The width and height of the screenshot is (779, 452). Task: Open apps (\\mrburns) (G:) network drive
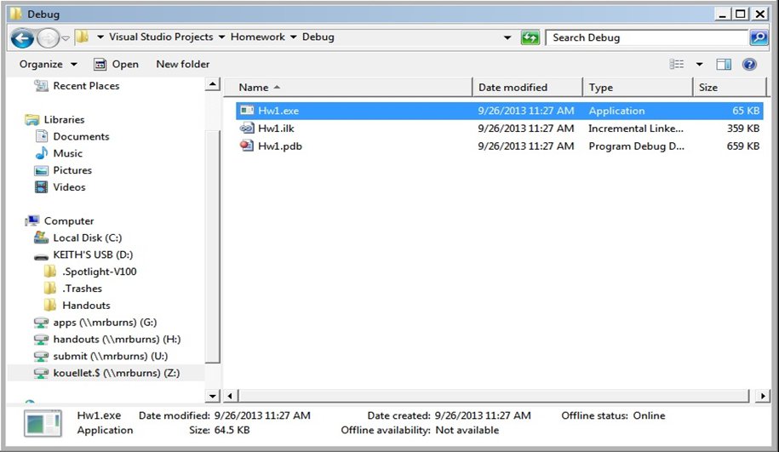point(105,322)
